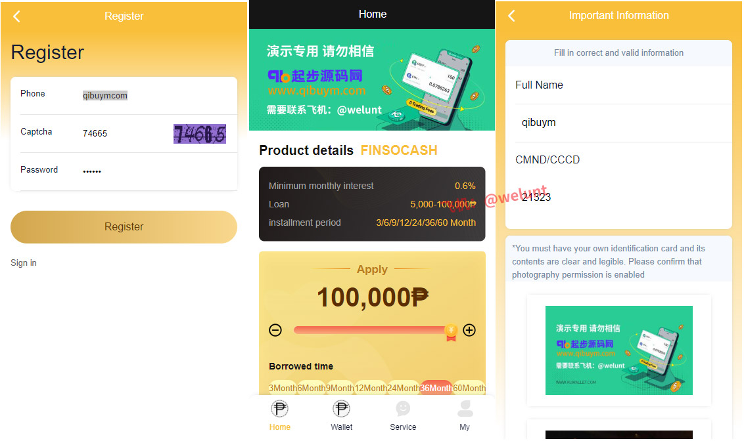
Task: Select 3Month borrowed time option
Action: click(x=283, y=388)
